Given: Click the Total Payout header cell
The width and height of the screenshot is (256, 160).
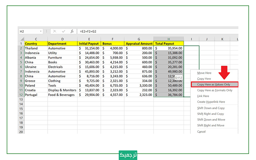Looking at the screenshot, I should (x=169, y=44).
